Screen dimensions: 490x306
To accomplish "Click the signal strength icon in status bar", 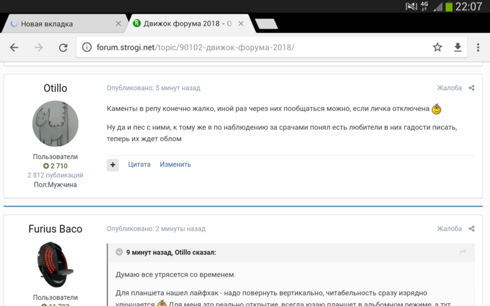I will coord(438,7).
